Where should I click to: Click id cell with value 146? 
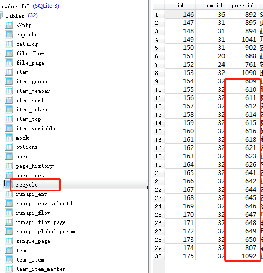click(180, 14)
